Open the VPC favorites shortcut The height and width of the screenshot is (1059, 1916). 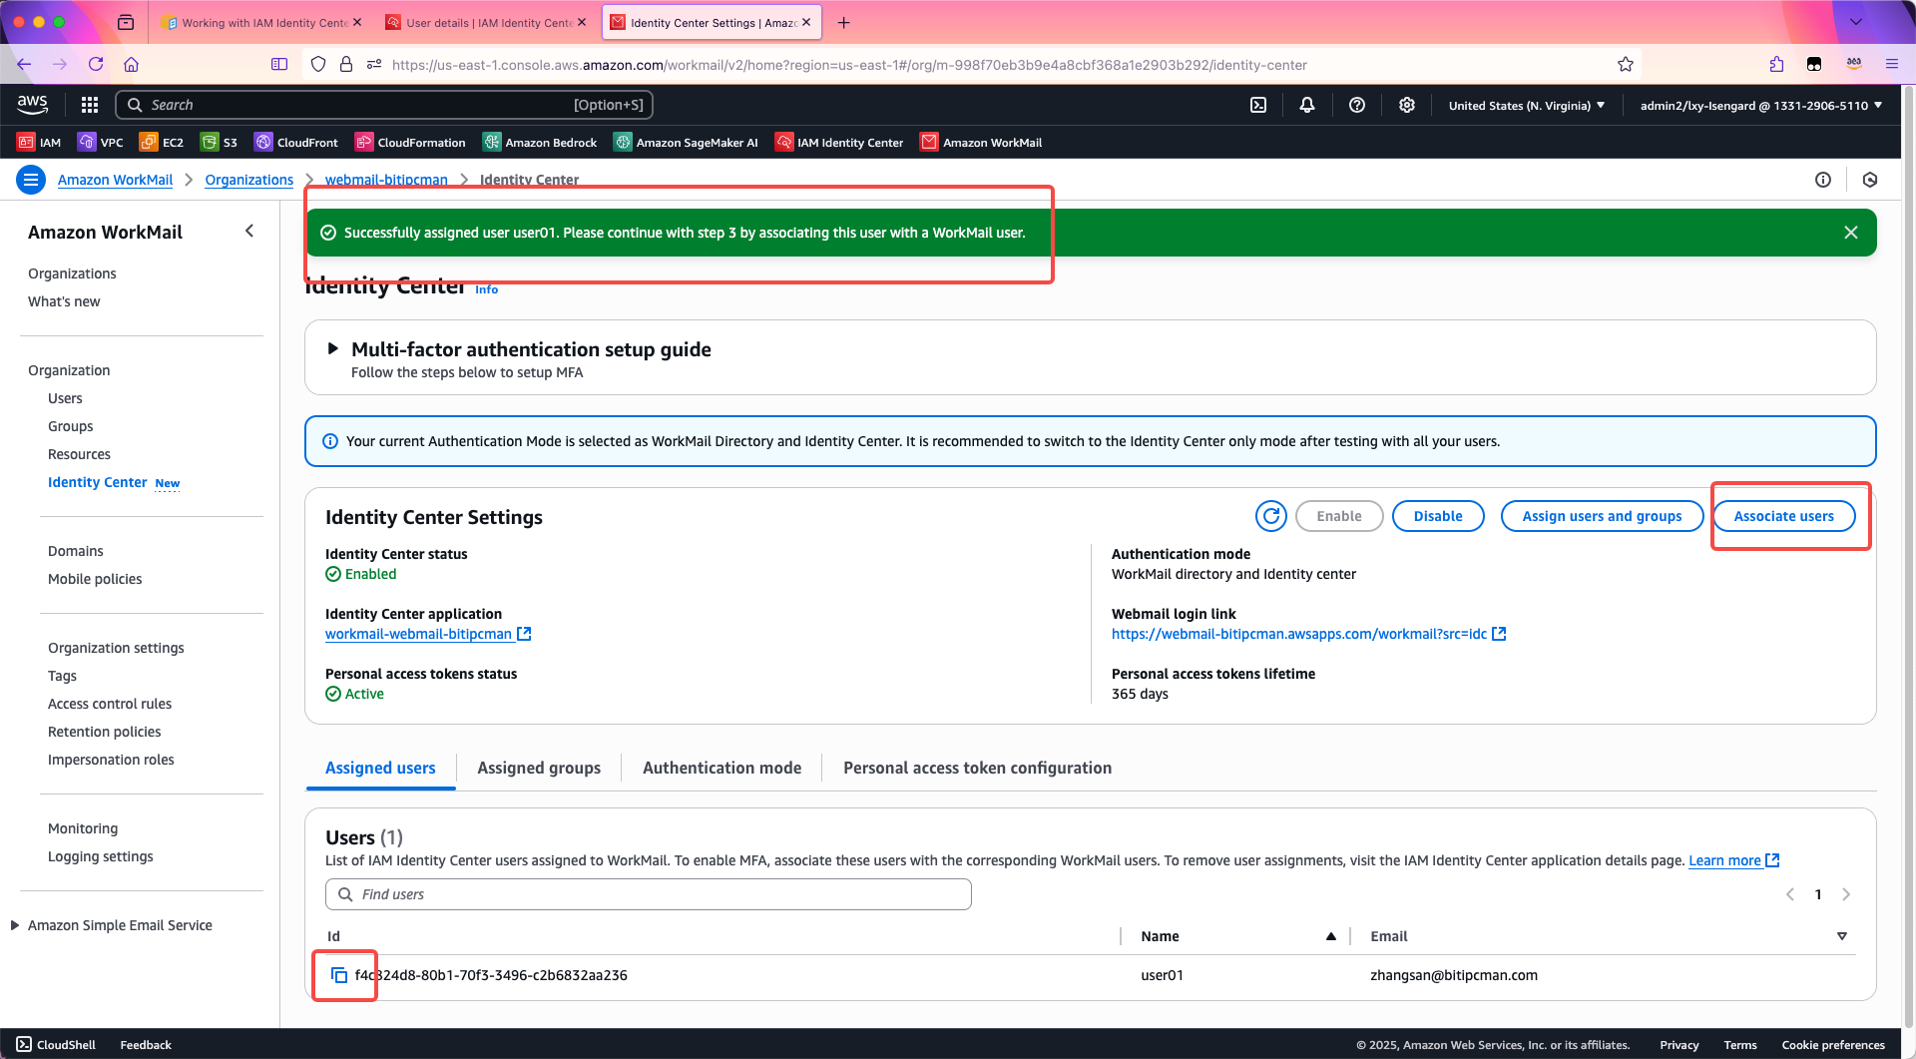(100, 143)
